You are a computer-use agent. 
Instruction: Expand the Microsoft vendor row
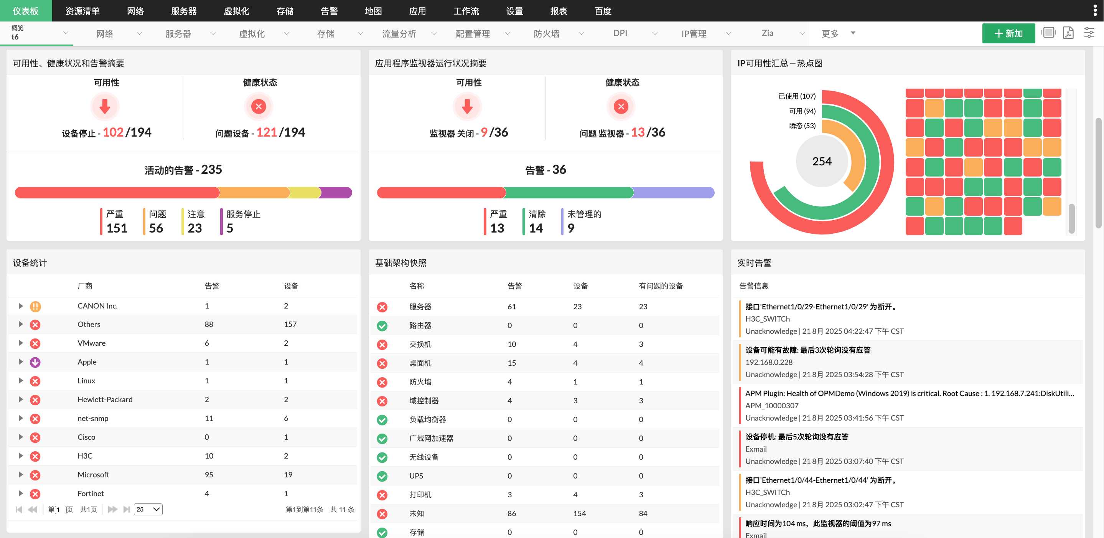tap(20, 475)
